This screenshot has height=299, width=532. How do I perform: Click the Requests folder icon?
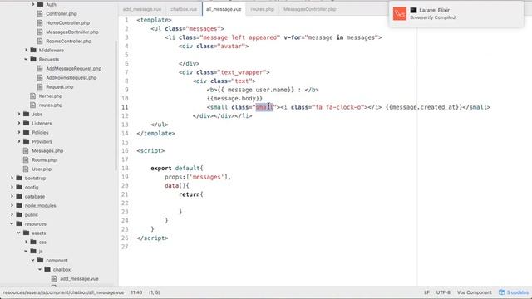point(33,59)
